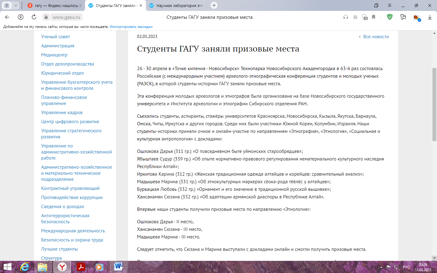
Task: Open the browser hamburger menu
Action: 390,5
